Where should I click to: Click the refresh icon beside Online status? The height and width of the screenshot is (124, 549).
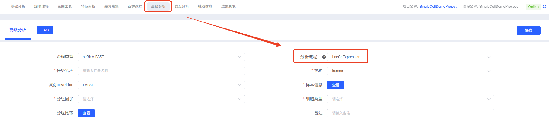545,7
